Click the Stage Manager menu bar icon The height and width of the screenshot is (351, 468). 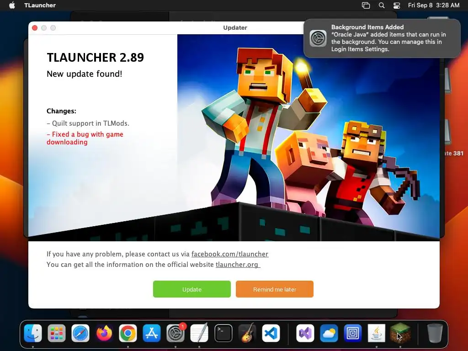[366, 5]
